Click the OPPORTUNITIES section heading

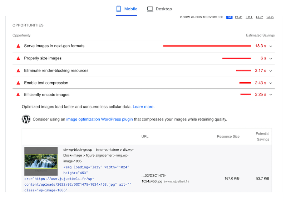28,25
